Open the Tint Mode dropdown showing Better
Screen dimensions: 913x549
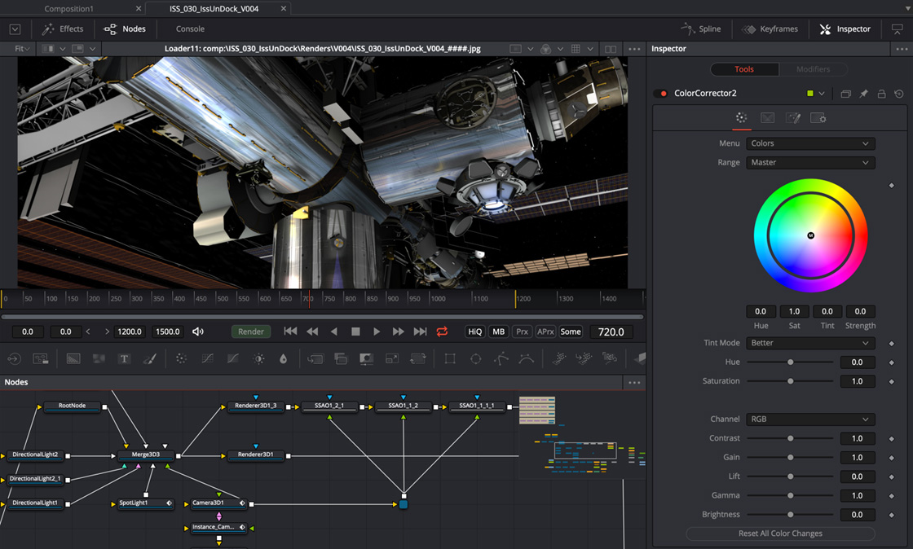pyautogui.click(x=809, y=343)
